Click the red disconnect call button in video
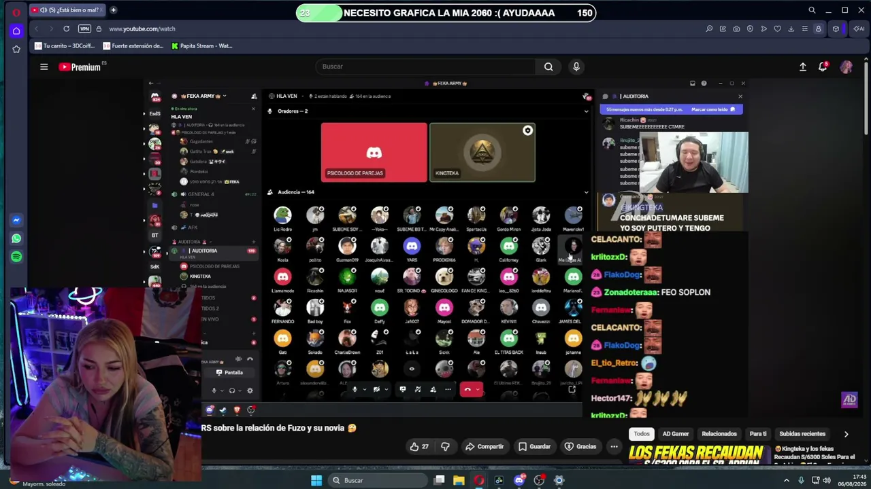 tap(471, 389)
